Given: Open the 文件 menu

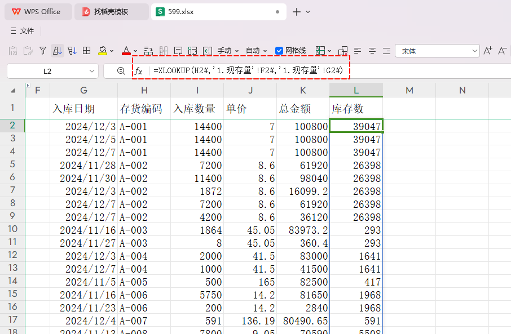Looking at the screenshot, I should tap(27, 30).
